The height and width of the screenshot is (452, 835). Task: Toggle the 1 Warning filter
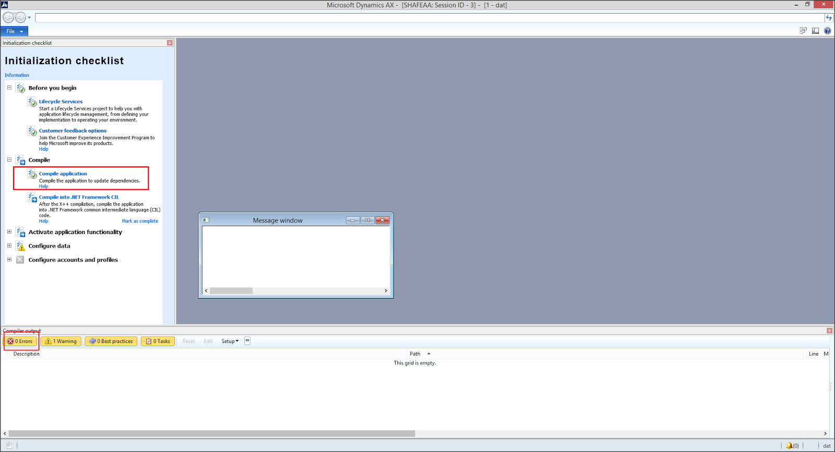(61, 341)
